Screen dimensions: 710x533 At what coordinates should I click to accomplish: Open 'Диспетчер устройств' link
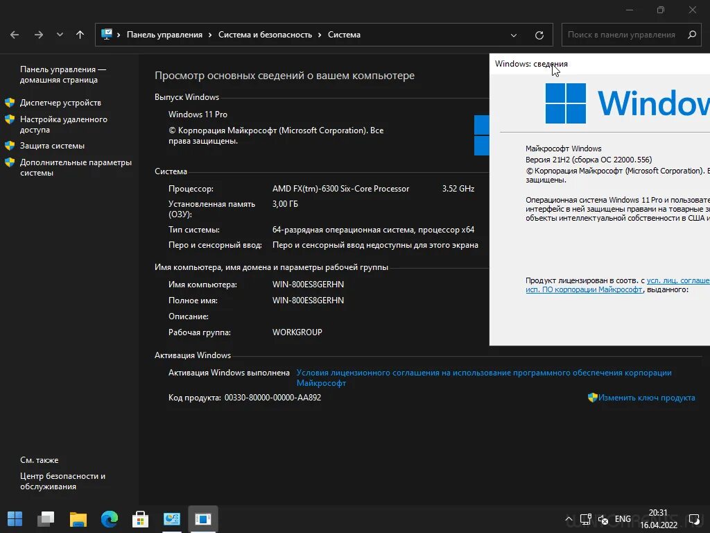(60, 103)
